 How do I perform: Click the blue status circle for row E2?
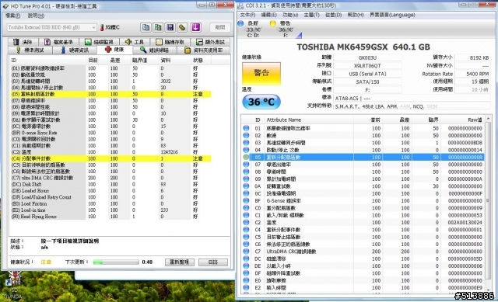[246, 288]
